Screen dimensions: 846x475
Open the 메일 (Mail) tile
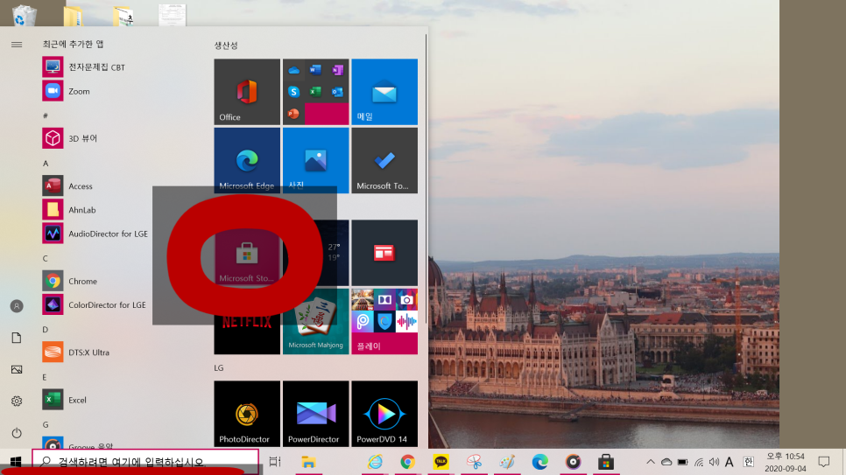(x=384, y=92)
